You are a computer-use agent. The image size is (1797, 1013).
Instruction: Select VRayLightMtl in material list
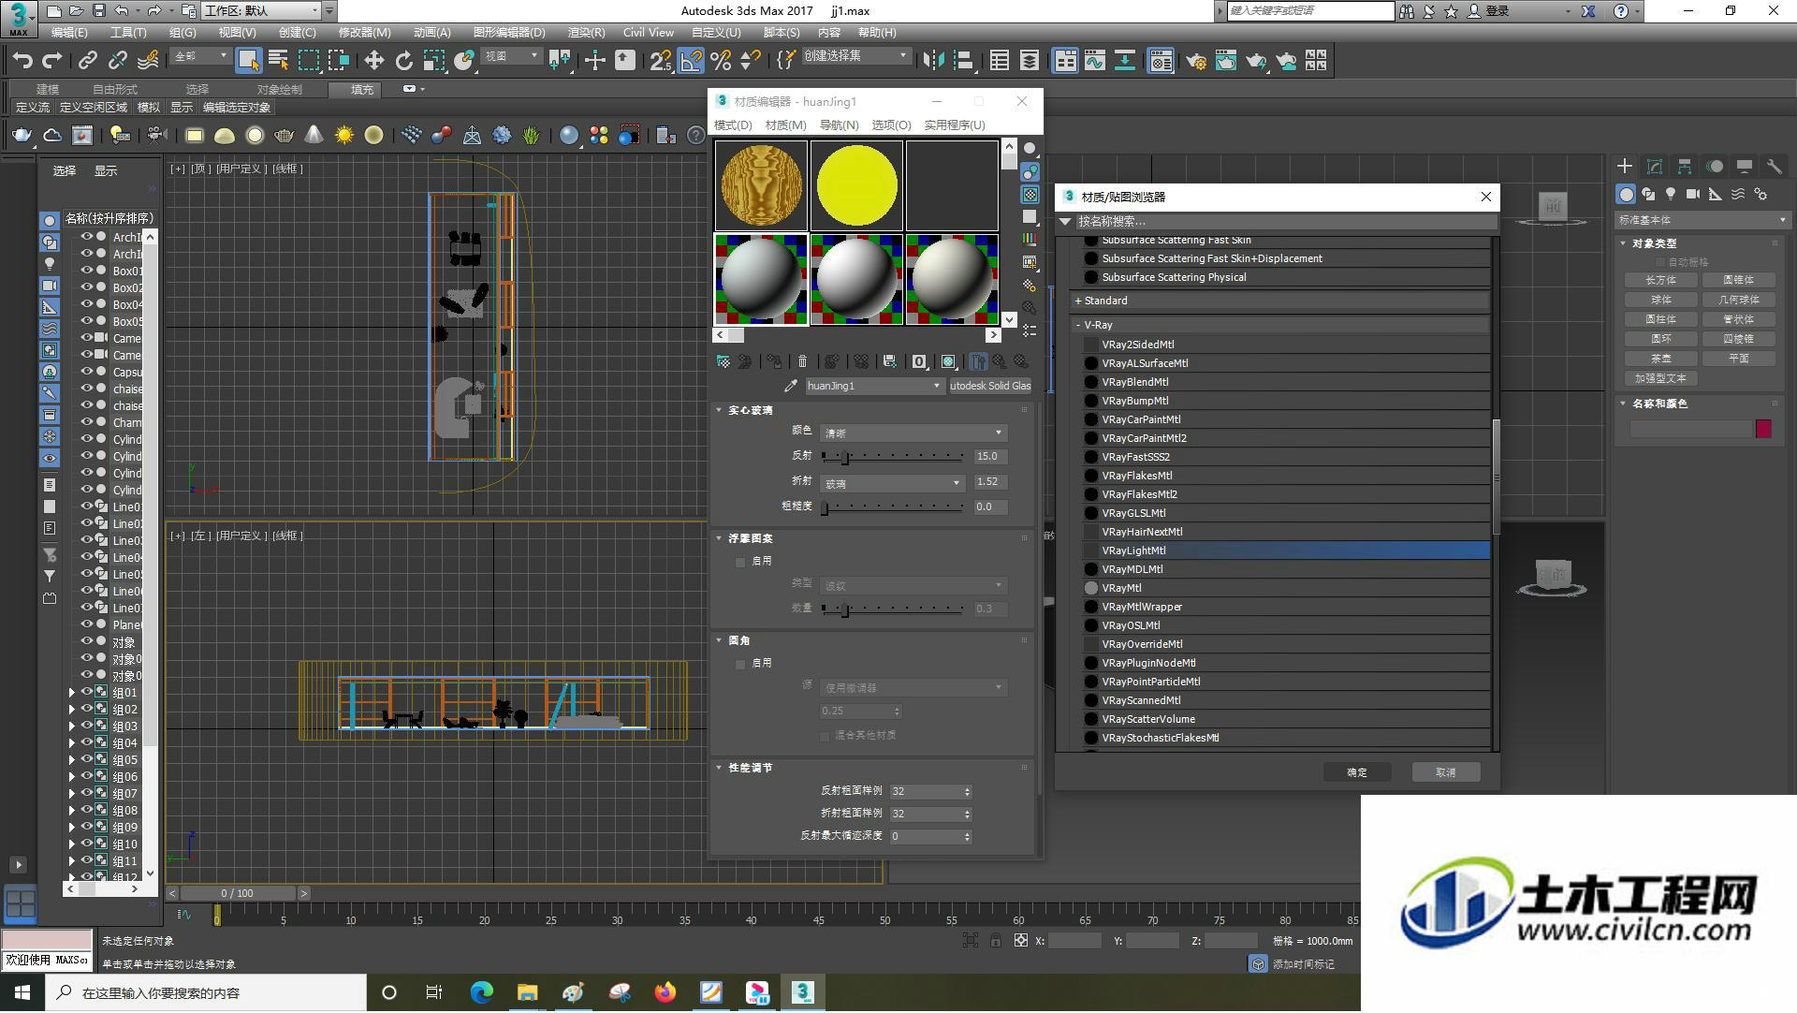[x=1286, y=551]
